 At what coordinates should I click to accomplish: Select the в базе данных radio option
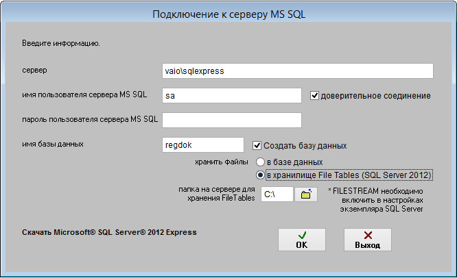point(260,162)
